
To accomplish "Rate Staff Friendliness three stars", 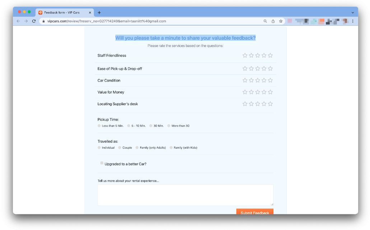I will point(257,55).
